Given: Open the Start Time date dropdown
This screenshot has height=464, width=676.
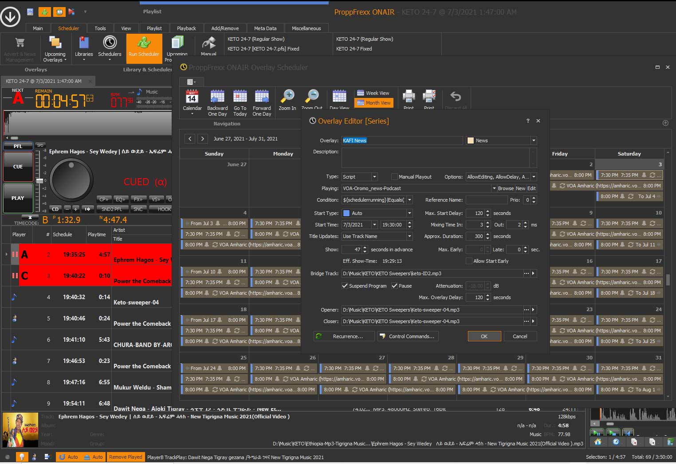Looking at the screenshot, I should tap(374, 225).
